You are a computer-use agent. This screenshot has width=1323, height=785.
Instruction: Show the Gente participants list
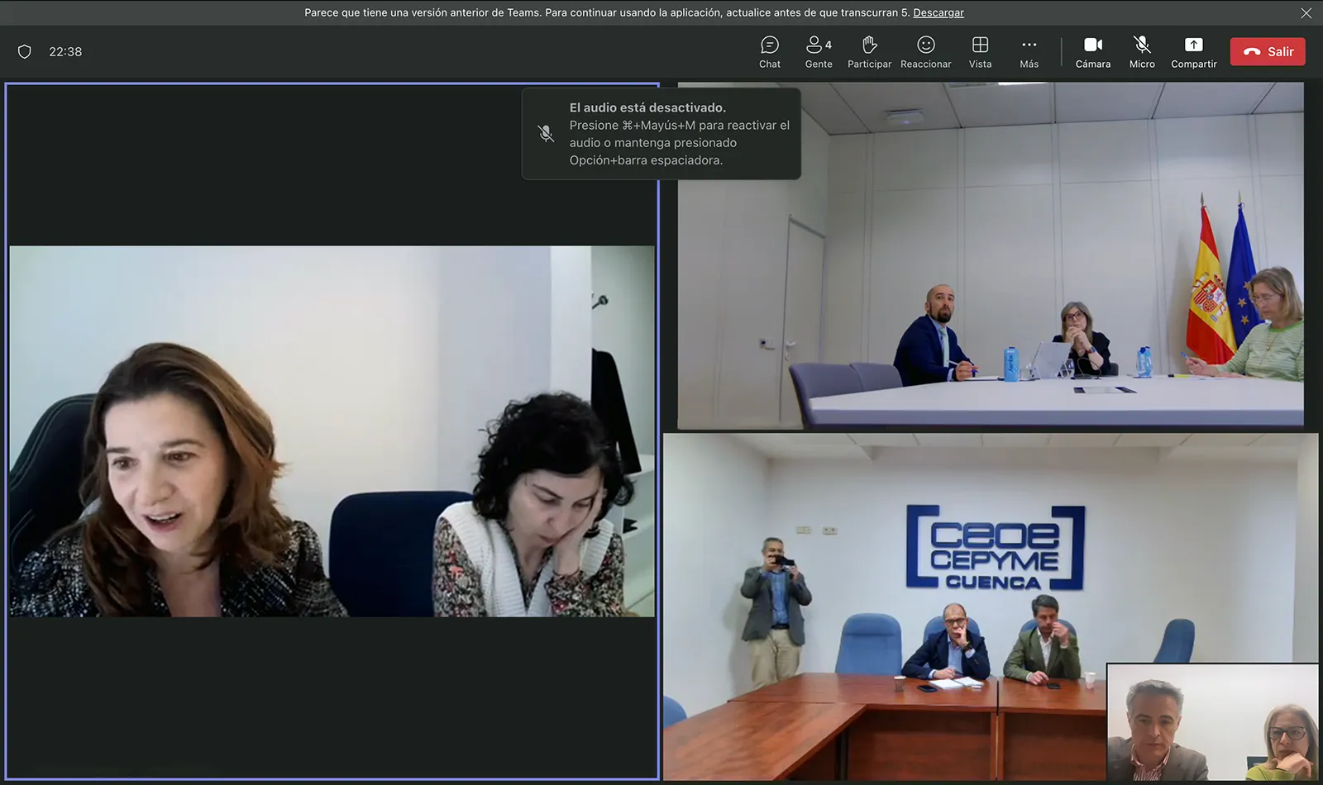[x=819, y=52]
